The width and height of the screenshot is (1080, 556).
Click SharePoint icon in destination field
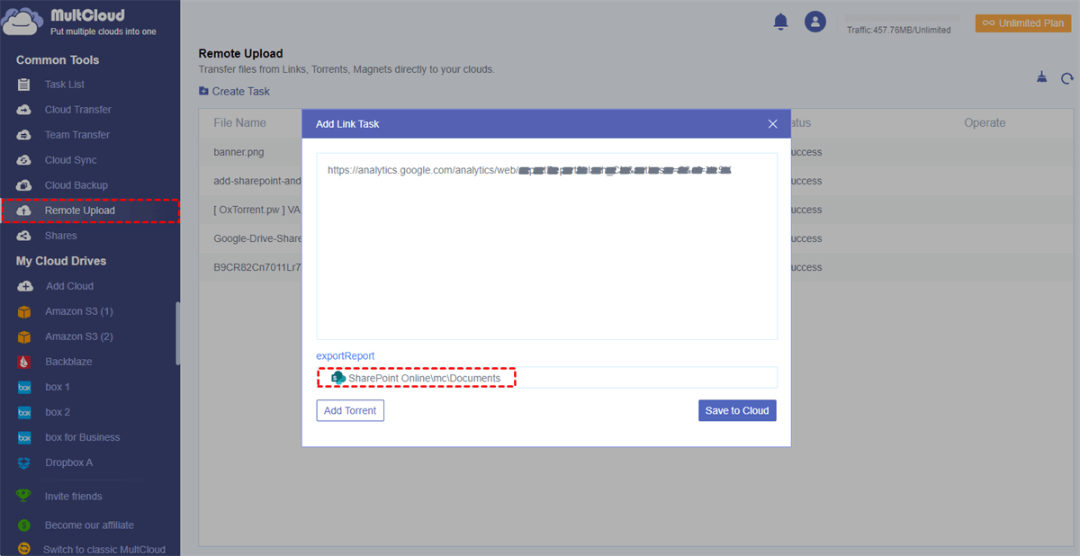pos(338,378)
